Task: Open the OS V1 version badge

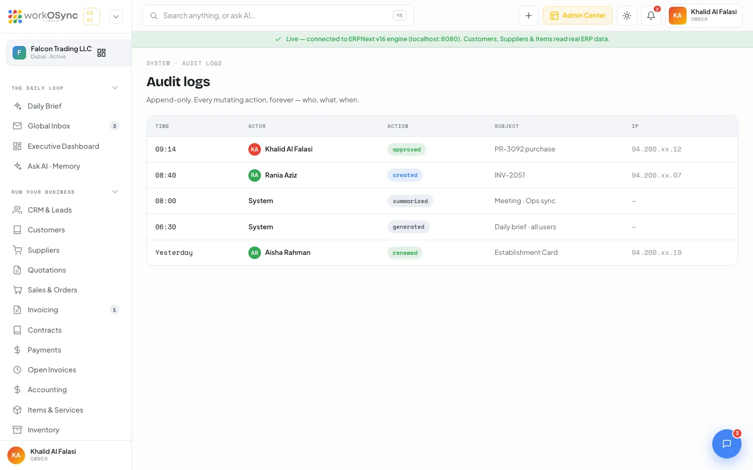Action: point(91,16)
